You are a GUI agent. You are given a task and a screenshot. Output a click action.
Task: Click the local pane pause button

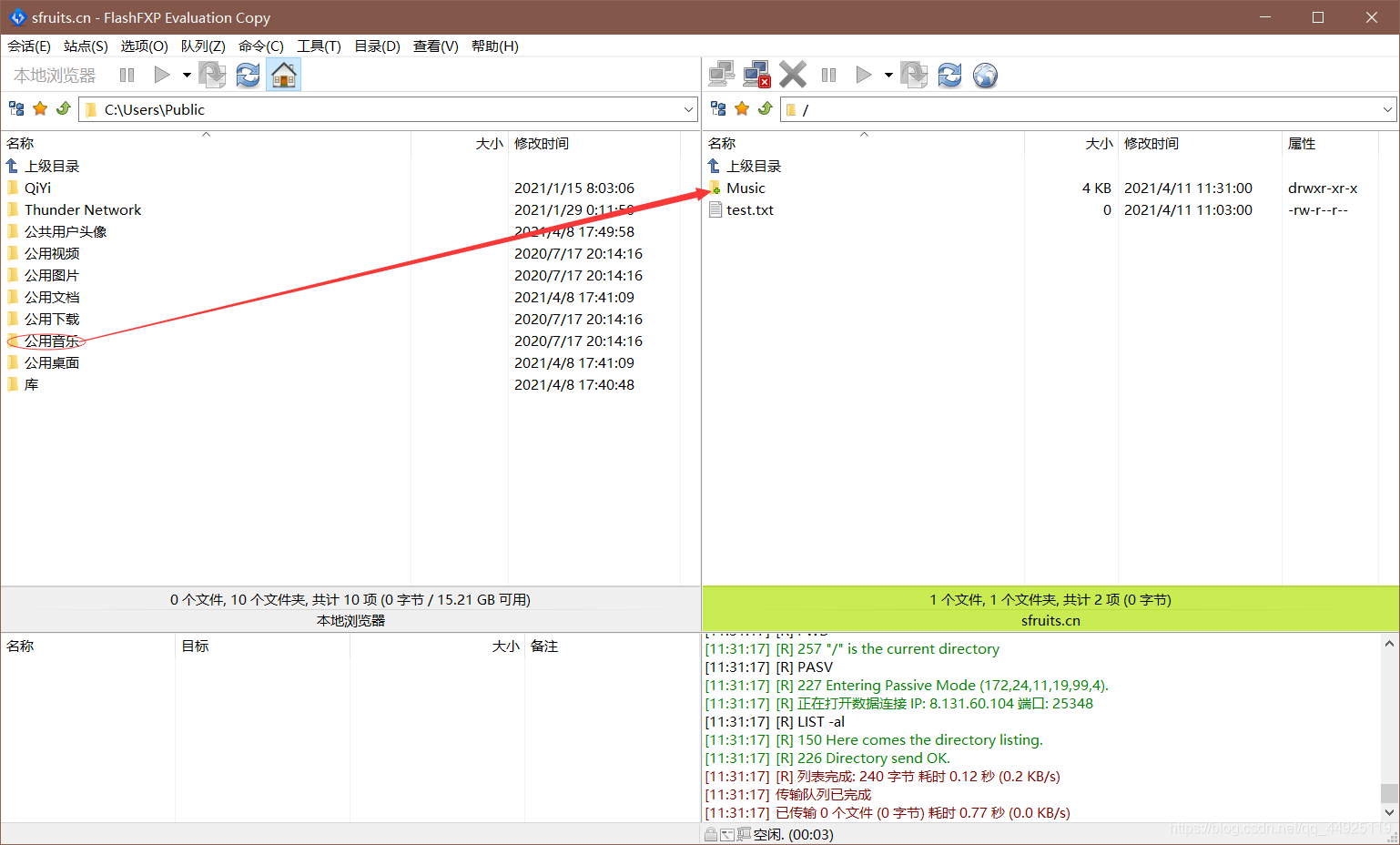pyautogui.click(x=127, y=75)
